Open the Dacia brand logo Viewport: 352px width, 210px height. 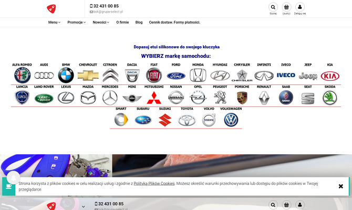coord(132,76)
